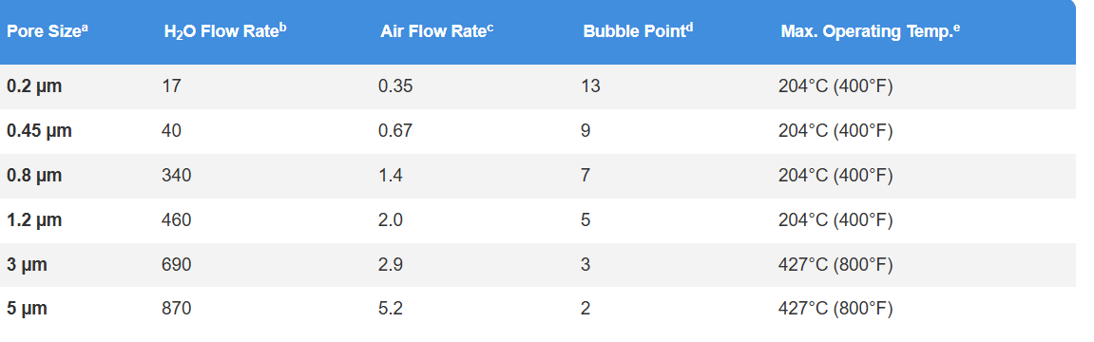
Task: Click the Max. Operating Temp. header
Action: pyautogui.click(x=870, y=32)
